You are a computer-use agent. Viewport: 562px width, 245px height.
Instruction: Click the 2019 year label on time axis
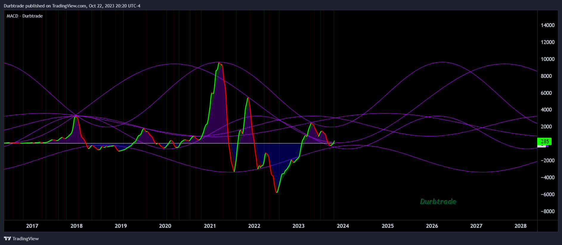click(x=121, y=226)
